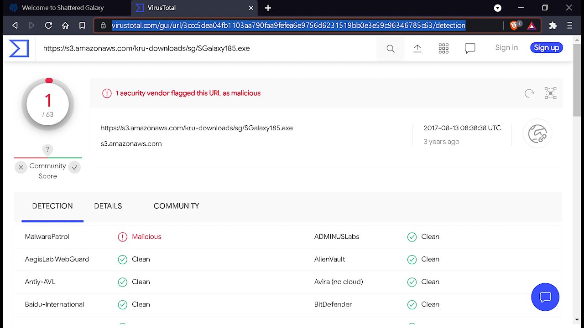This screenshot has height=328, width=584.
Task: Click the Brave rewards triangle icon
Action: pos(532,26)
